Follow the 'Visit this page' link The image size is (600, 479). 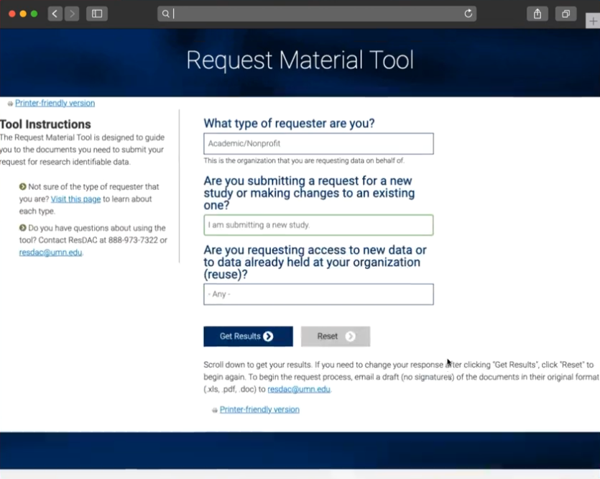[75, 199]
